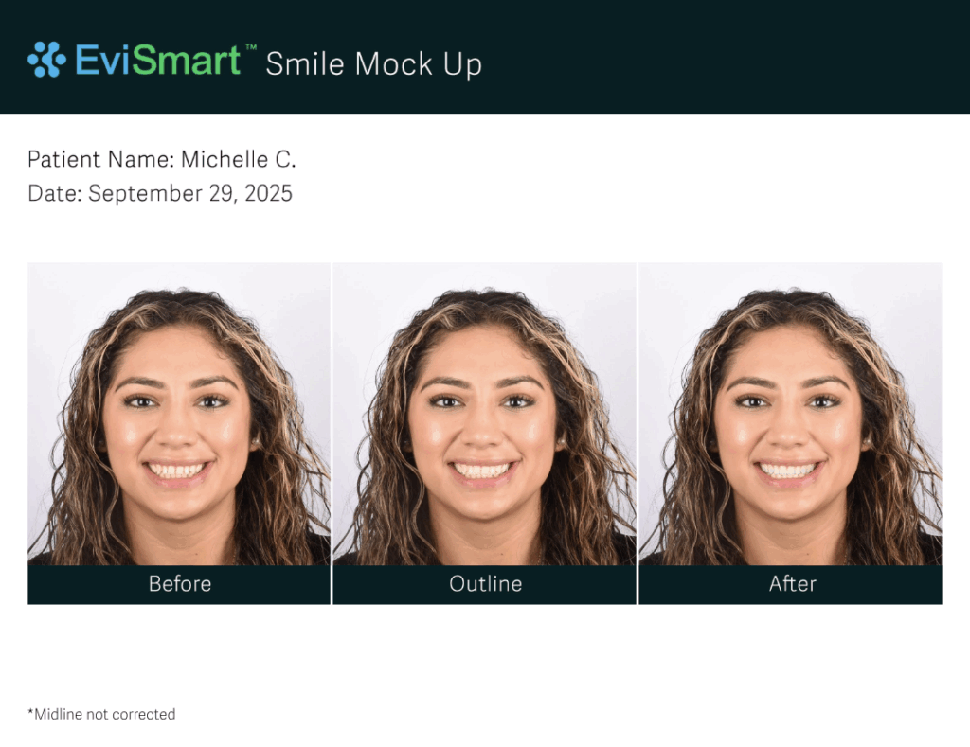970x747 pixels.
Task: Open the Before photo thumbnail
Action: coord(179,414)
